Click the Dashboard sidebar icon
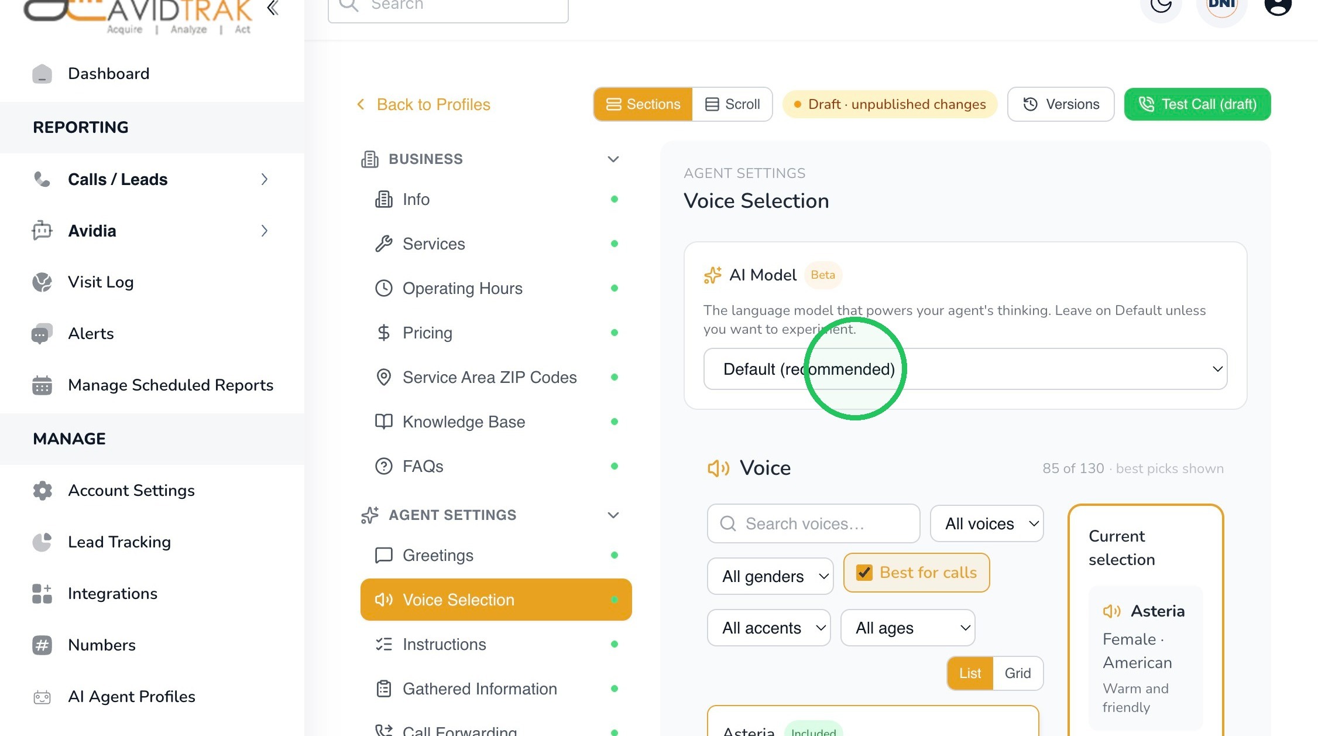The width and height of the screenshot is (1318, 736). pos(42,74)
